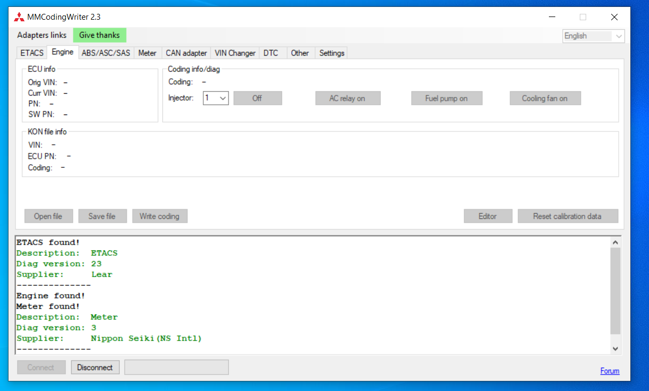The image size is (649, 391).
Task: Open the VIN Changer tab
Action: [x=235, y=53]
